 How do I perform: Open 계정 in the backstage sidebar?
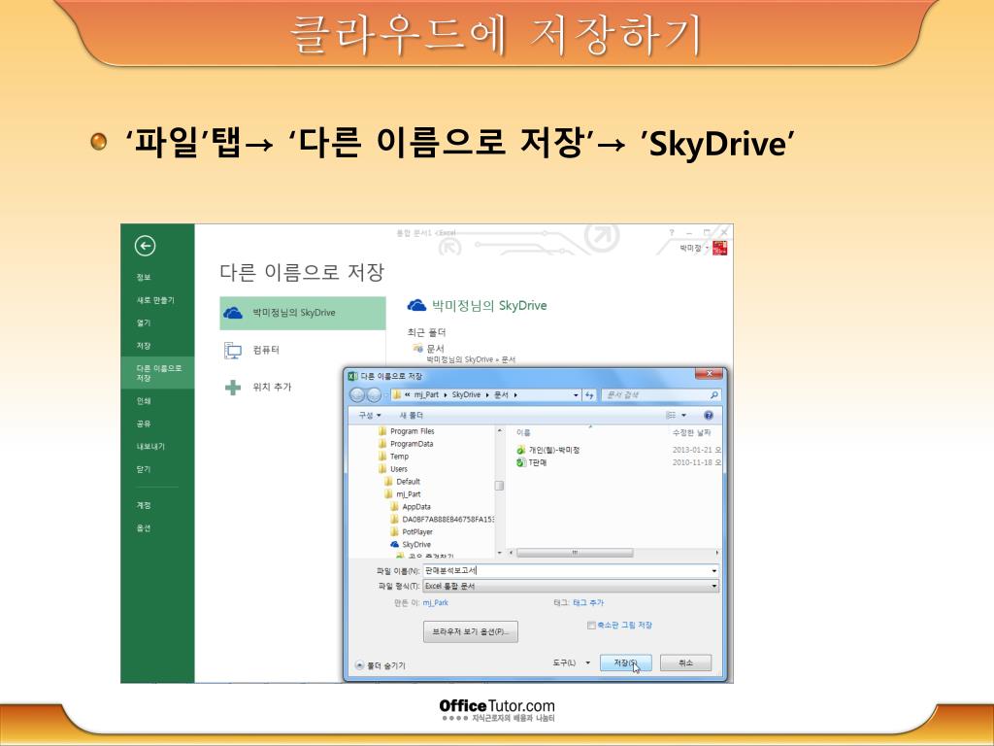[x=144, y=505]
